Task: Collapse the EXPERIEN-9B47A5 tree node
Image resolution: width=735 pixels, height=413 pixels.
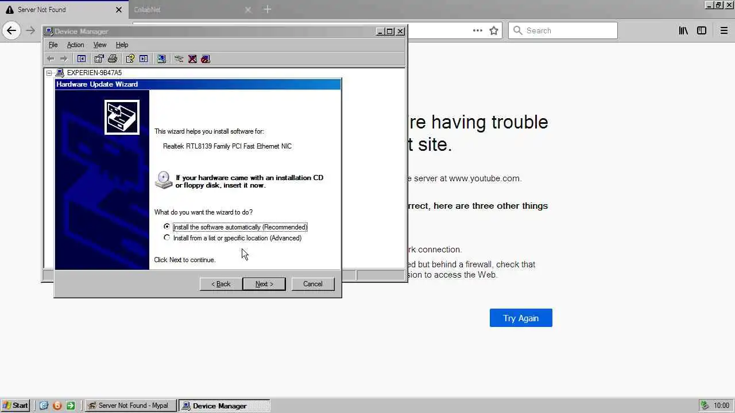Action: tap(49, 73)
